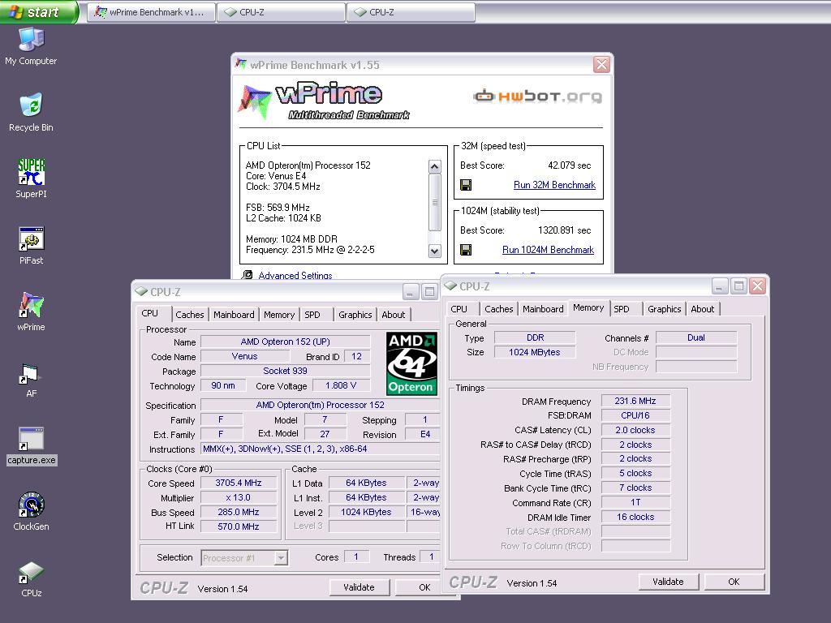
Task: Switch to CPU tab in right CPU-Z window
Action: coord(459,309)
